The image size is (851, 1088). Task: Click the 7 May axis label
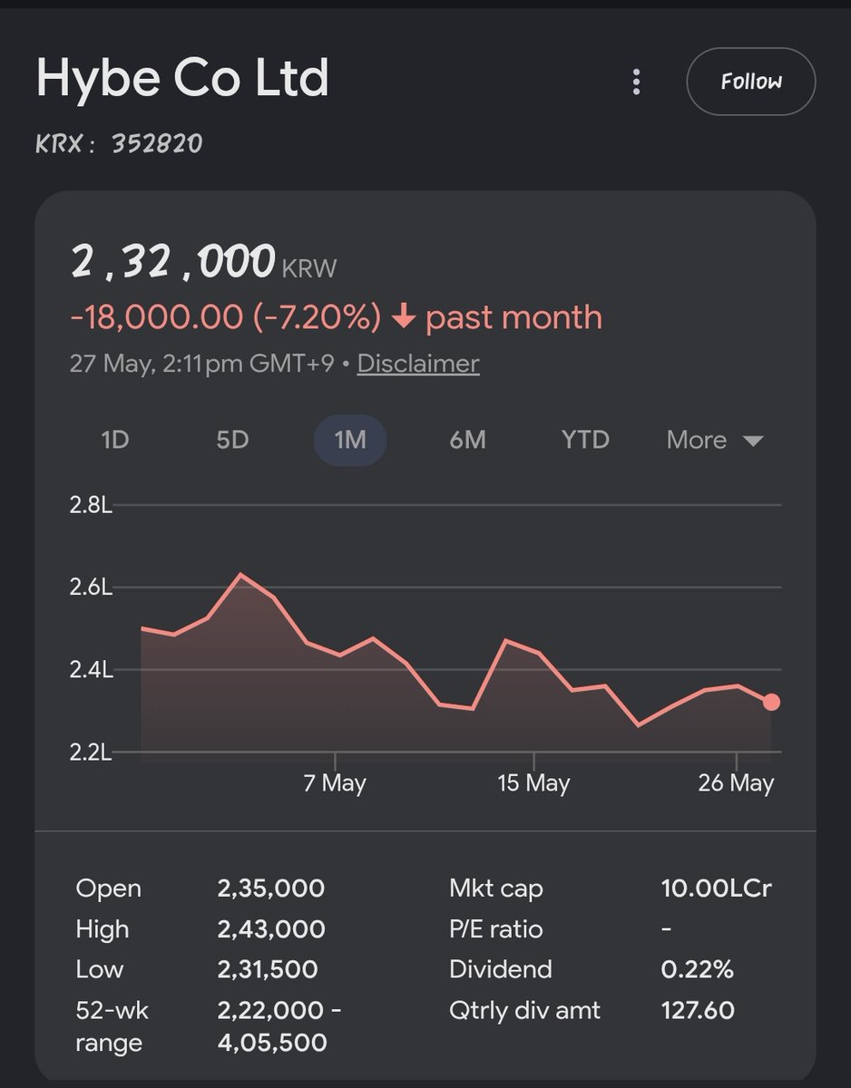pos(335,782)
